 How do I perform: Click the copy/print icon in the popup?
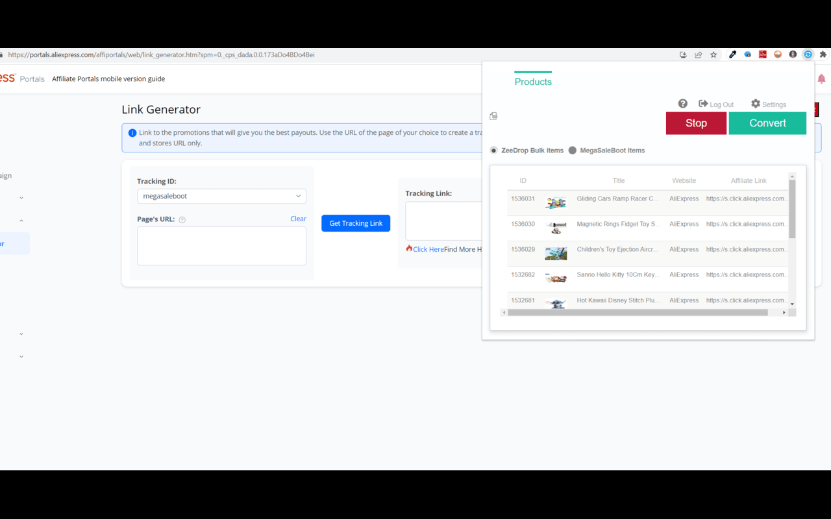493,115
